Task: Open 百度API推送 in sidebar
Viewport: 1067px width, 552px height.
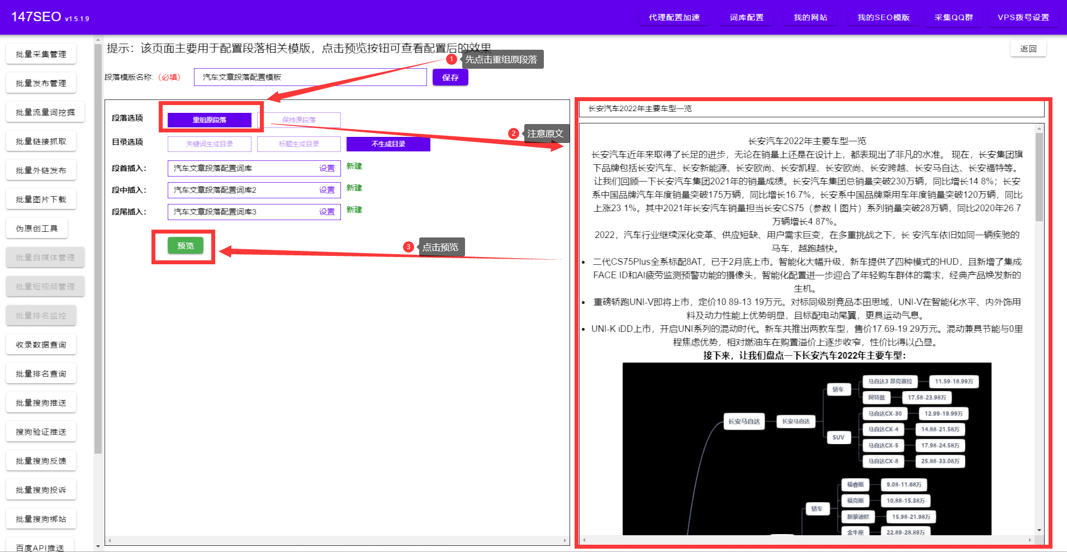Action: point(41,546)
